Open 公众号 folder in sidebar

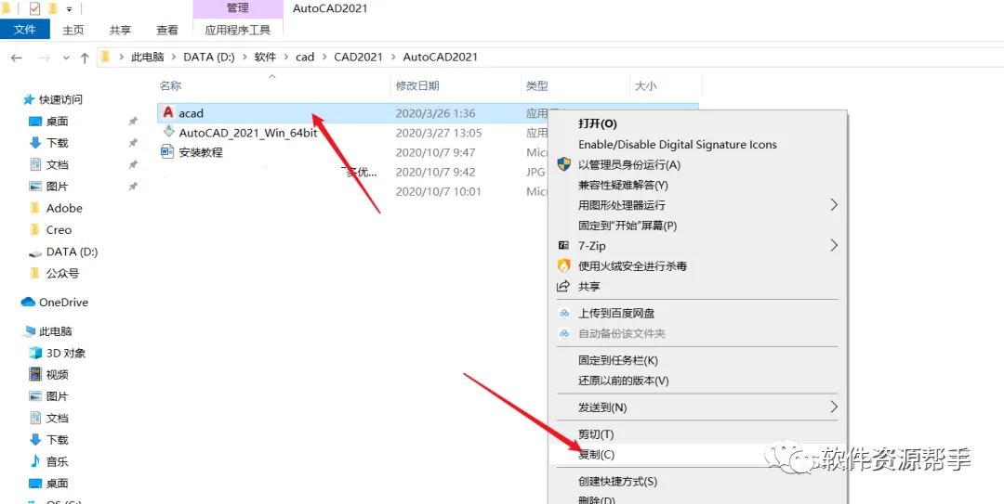coord(63,274)
